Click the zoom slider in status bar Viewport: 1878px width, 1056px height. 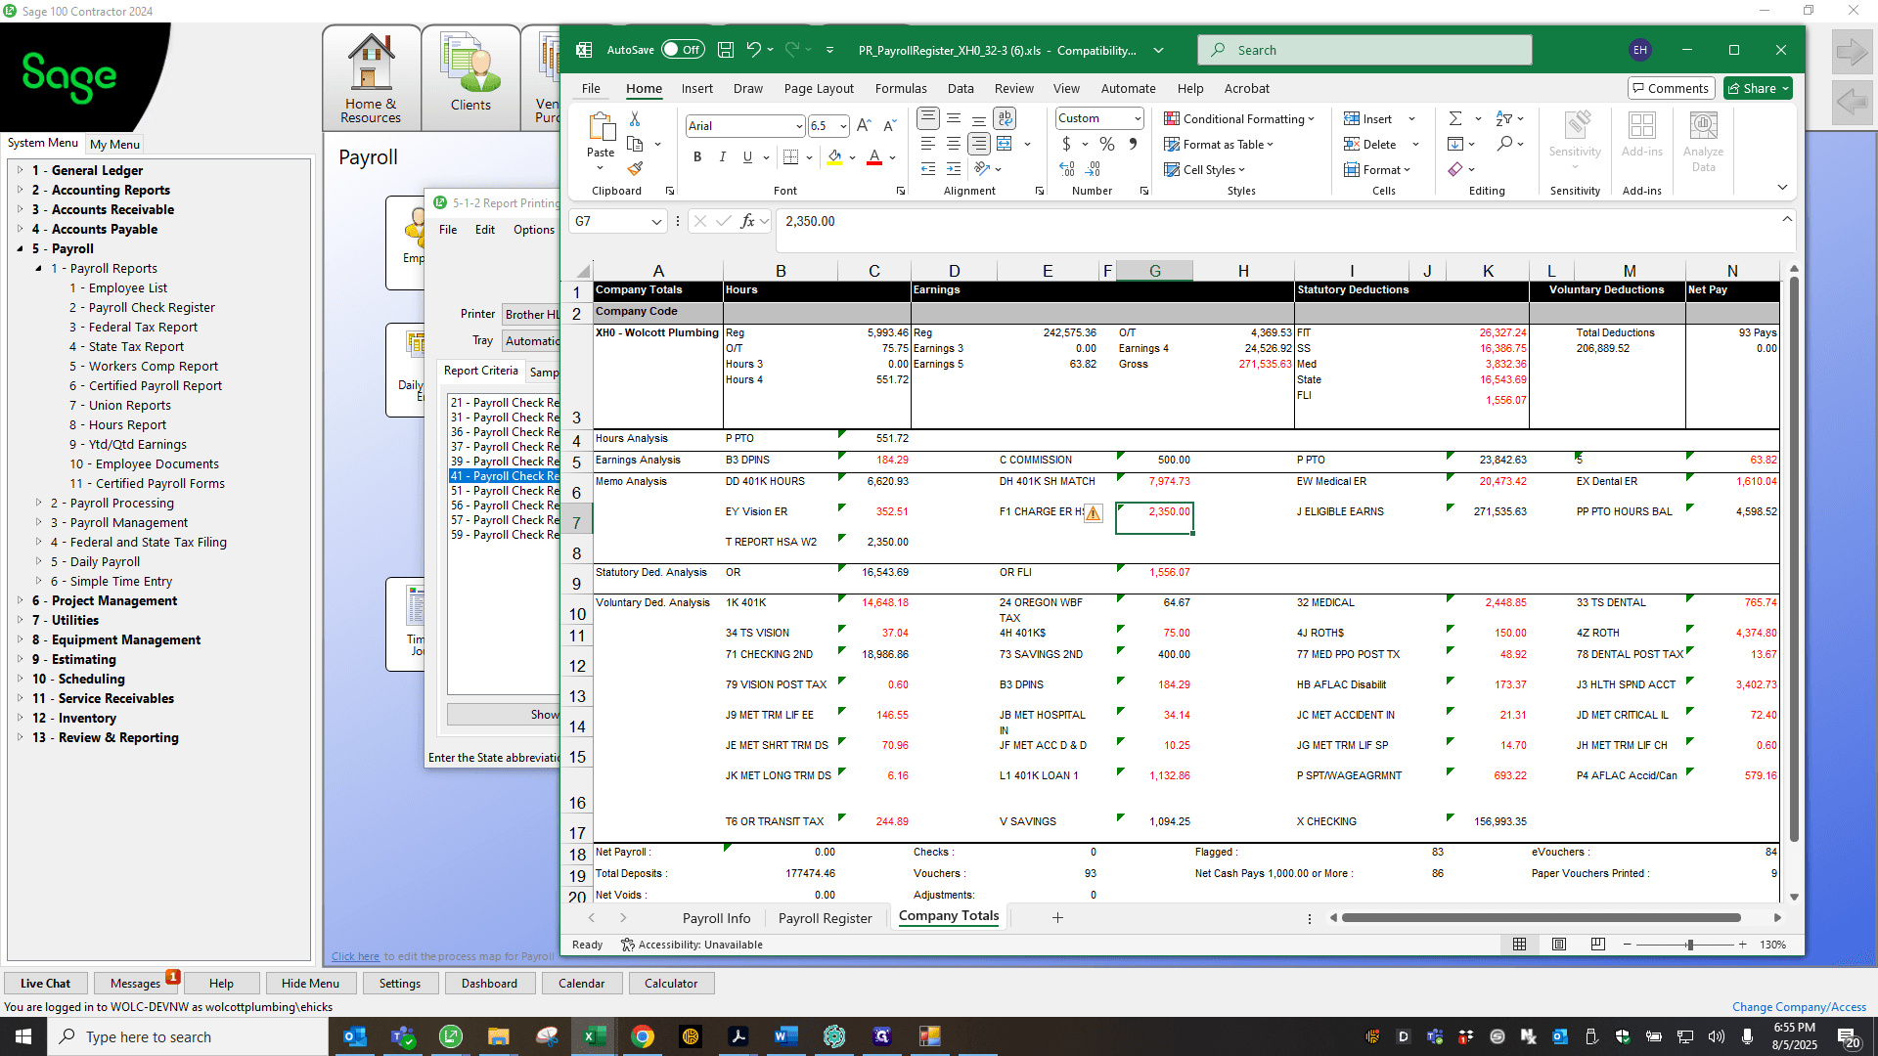[x=1689, y=945]
